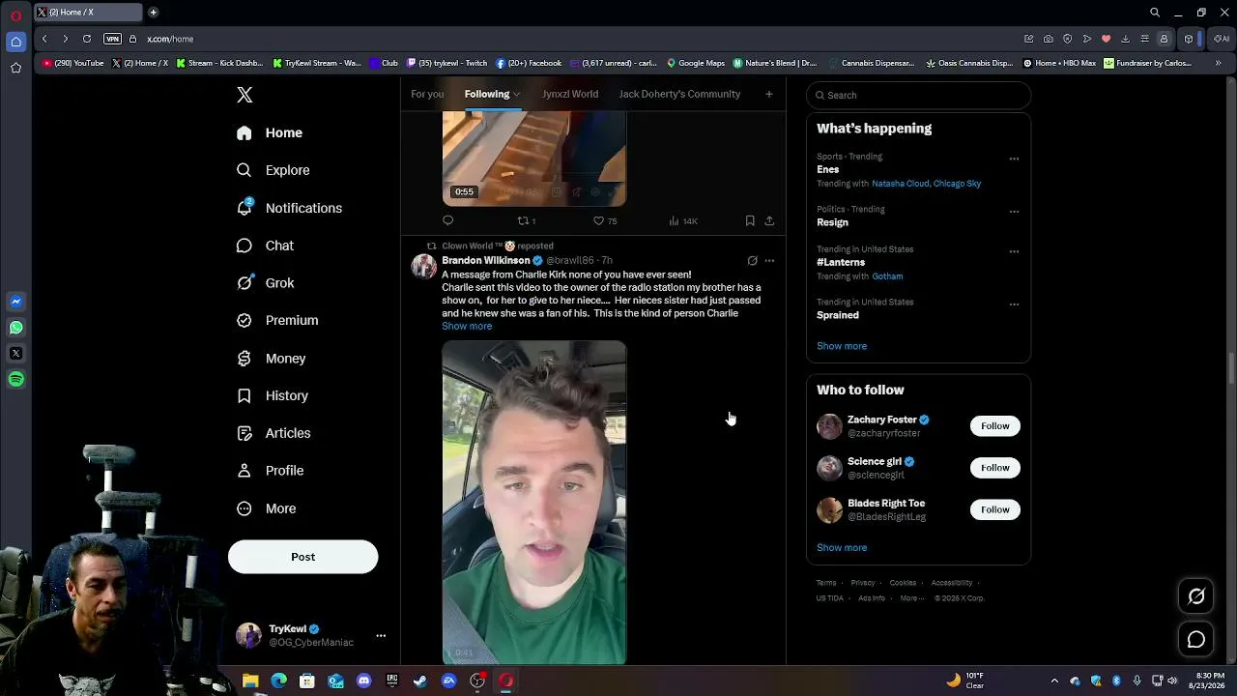The height and width of the screenshot is (696, 1237).
Task: Open the floating chat messages button
Action: [x=1196, y=639]
